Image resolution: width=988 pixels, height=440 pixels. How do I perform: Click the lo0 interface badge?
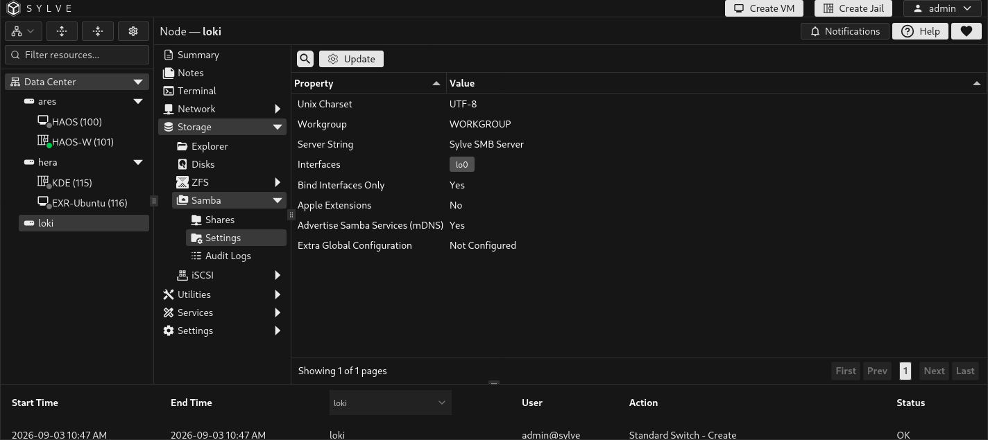click(x=462, y=164)
